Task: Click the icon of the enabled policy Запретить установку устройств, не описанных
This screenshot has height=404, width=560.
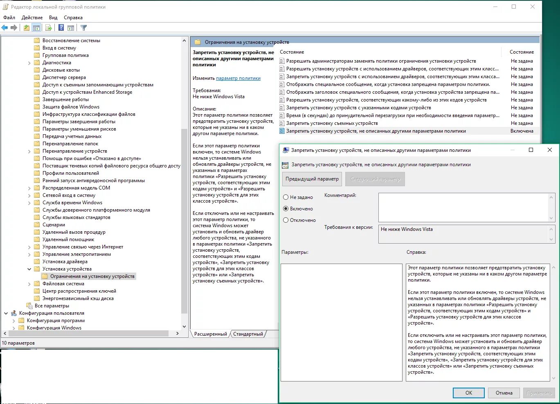Action: [282, 131]
